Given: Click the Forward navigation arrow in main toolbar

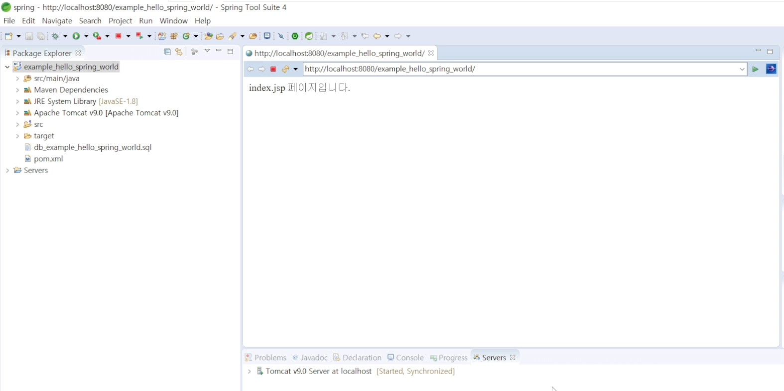Looking at the screenshot, I should [x=397, y=36].
